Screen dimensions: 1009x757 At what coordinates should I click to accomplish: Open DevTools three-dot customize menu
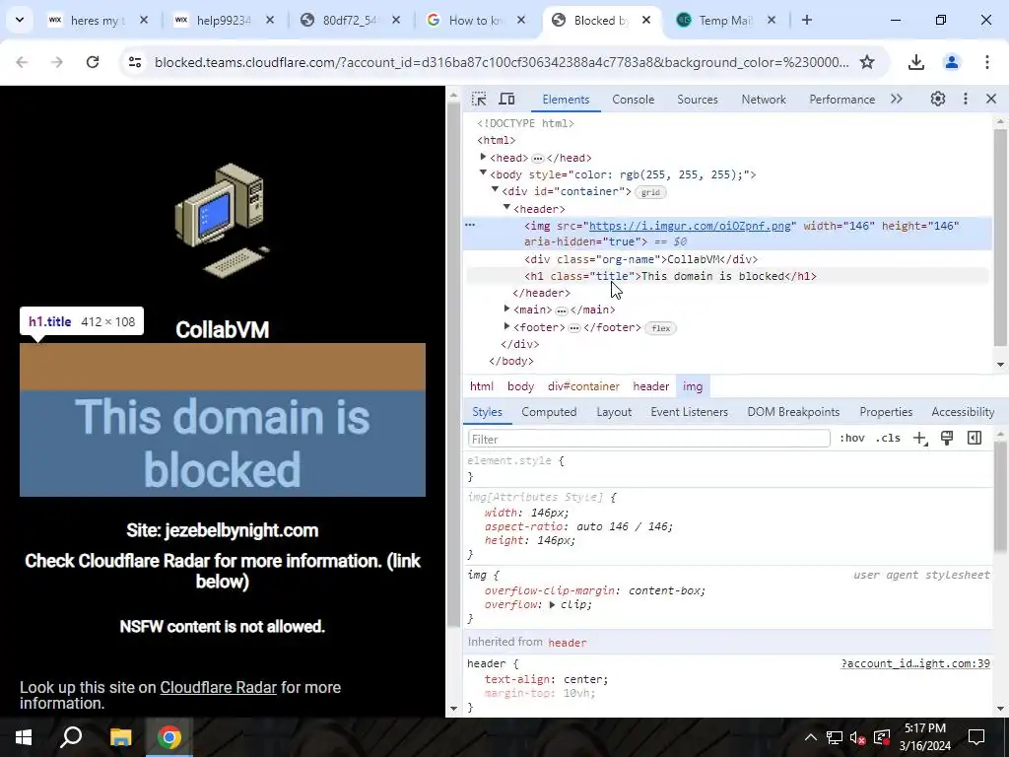click(966, 99)
